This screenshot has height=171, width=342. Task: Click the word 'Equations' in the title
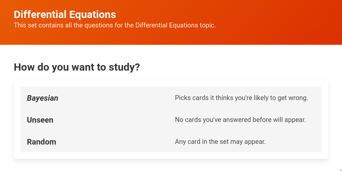tap(97, 14)
